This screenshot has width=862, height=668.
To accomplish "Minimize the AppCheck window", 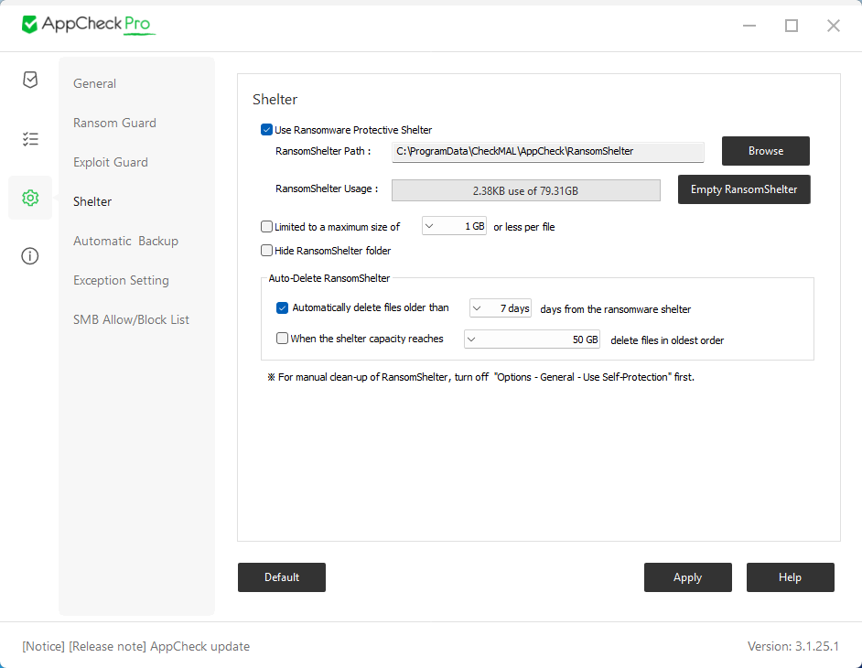I will [x=749, y=26].
